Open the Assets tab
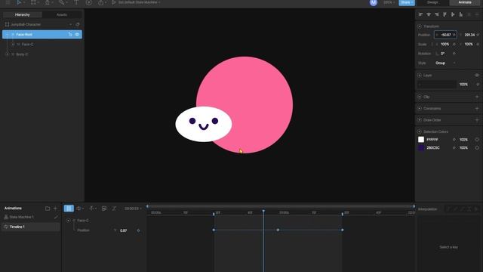Image resolution: width=483 pixels, height=272 pixels. tap(62, 14)
